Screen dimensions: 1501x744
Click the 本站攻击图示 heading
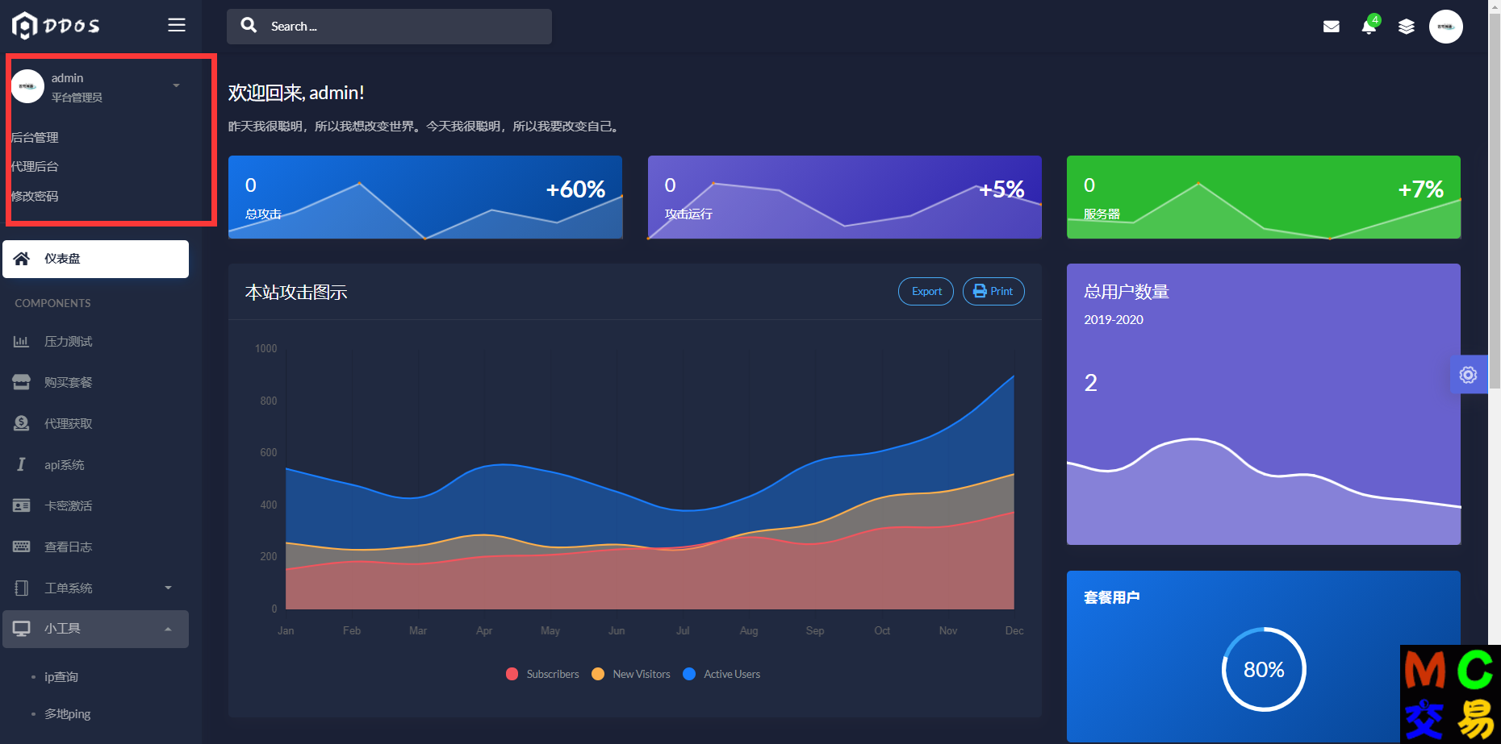tap(296, 292)
